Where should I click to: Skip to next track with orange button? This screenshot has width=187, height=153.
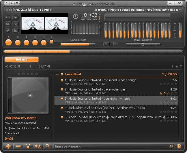(x=44, y=43)
